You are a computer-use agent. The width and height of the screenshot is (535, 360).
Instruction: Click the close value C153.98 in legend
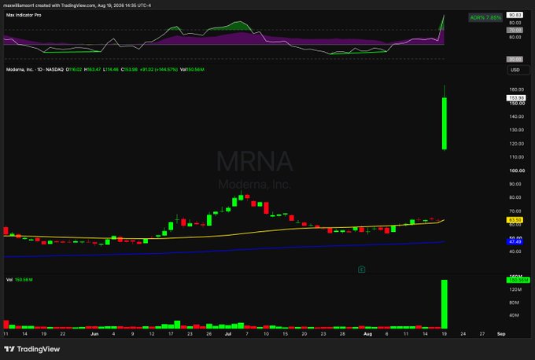129,69
